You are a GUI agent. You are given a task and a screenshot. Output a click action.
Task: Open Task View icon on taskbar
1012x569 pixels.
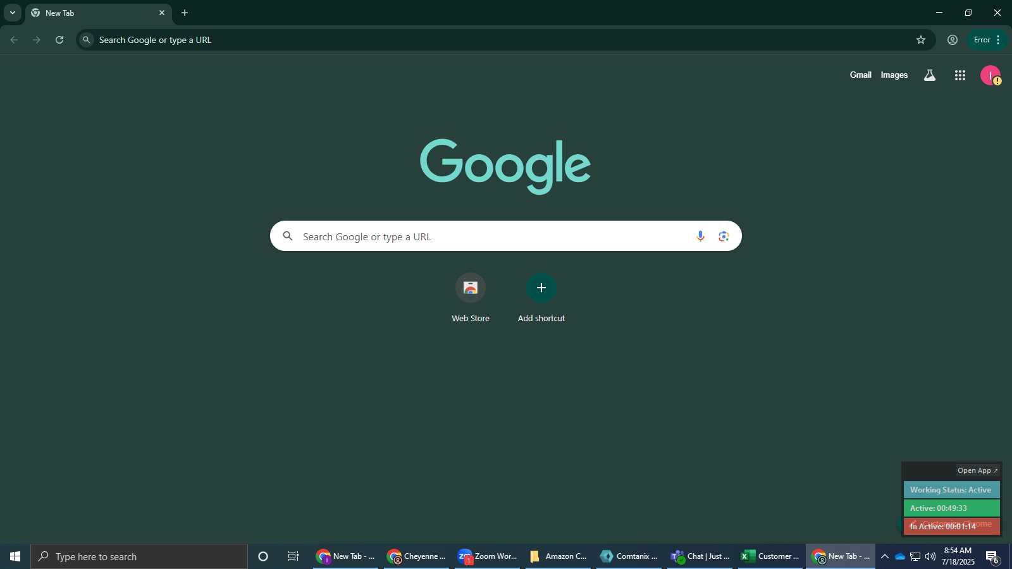[x=293, y=556]
